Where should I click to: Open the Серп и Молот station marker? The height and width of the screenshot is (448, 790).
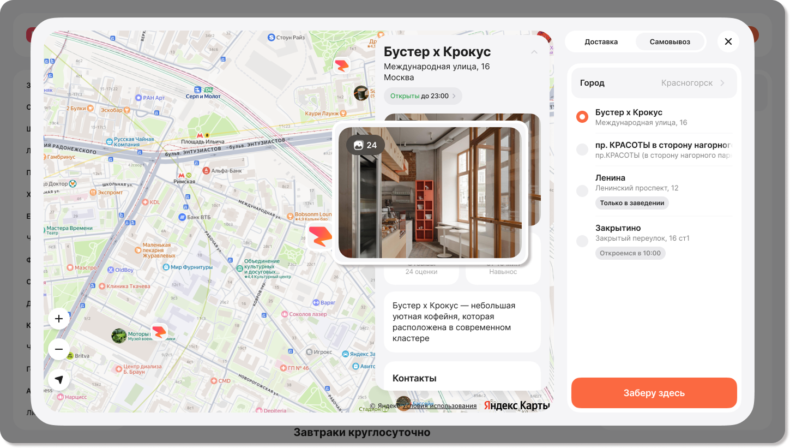click(198, 89)
